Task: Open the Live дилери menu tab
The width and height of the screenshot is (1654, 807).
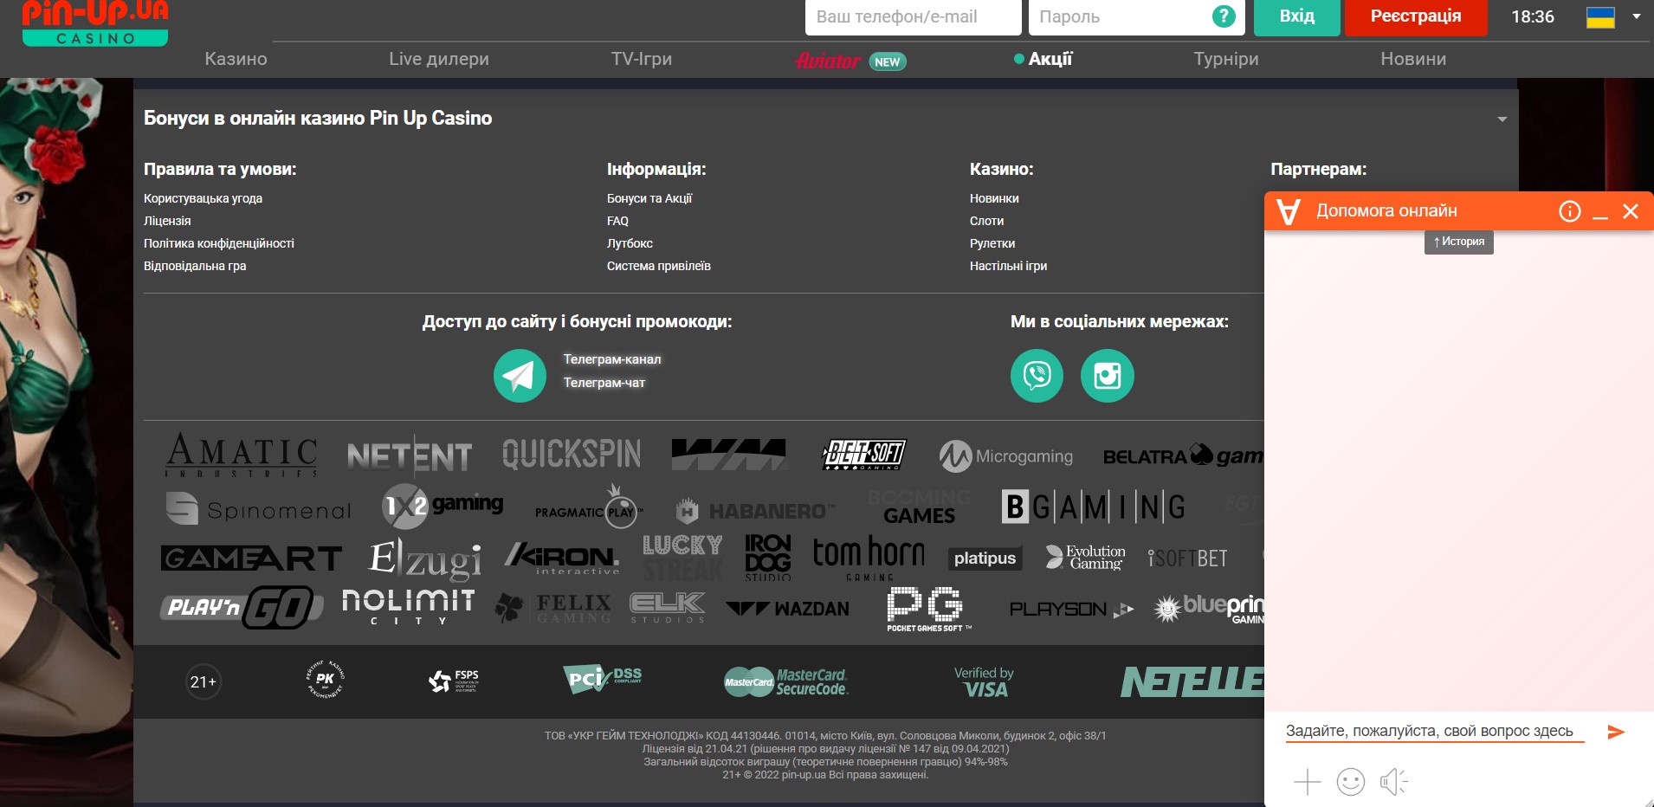Action: pyautogui.click(x=439, y=59)
